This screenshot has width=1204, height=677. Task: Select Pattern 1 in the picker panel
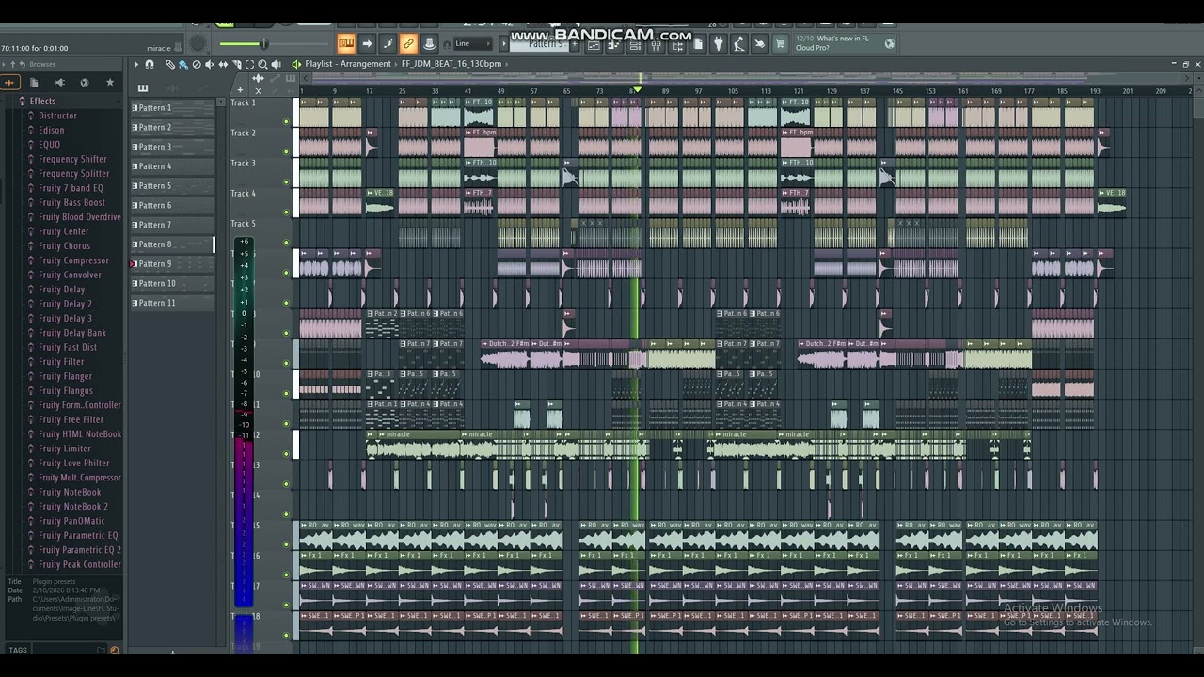(172, 108)
